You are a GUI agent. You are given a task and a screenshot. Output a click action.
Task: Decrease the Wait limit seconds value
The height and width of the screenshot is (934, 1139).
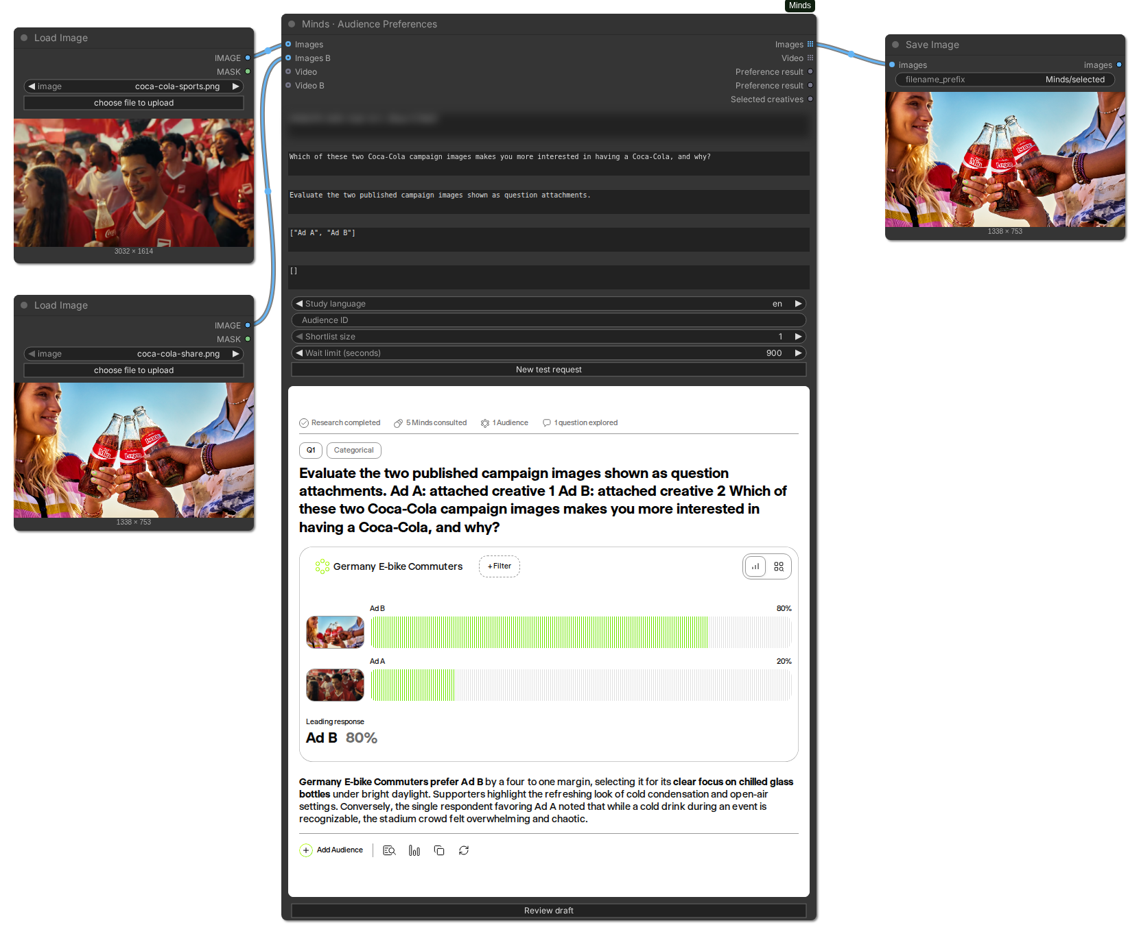299,353
